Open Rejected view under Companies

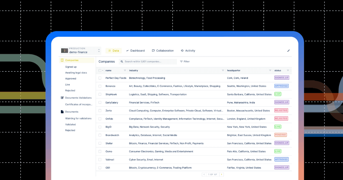70,91
